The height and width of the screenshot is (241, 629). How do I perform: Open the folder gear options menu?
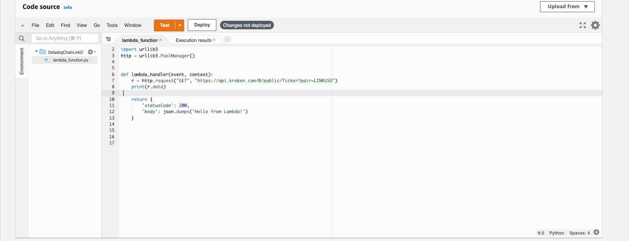pos(91,52)
